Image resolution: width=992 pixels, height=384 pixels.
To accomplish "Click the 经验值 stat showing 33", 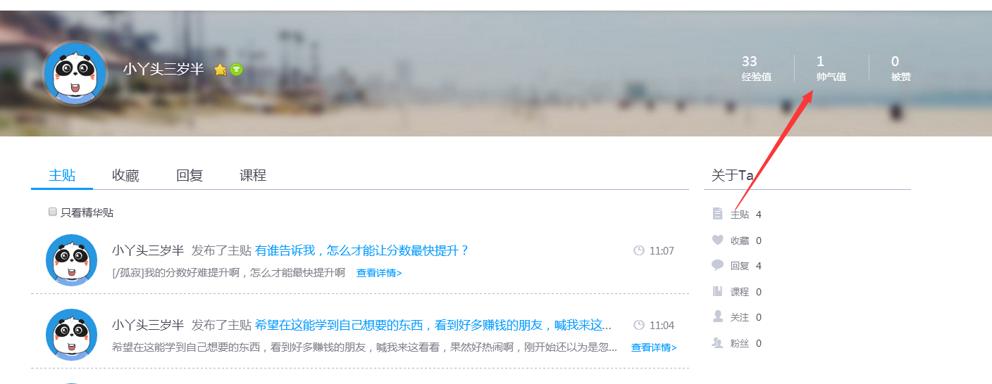I will pos(756,68).
